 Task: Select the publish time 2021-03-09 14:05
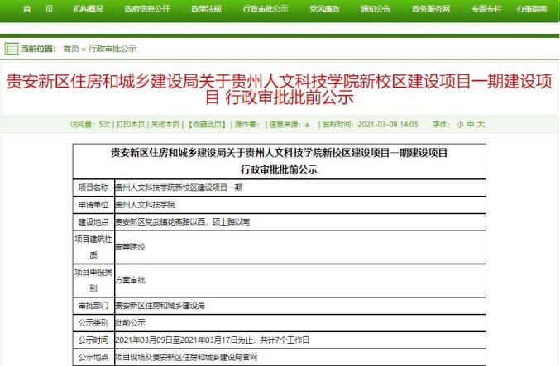pyautogui.click(x=388, y=124)
